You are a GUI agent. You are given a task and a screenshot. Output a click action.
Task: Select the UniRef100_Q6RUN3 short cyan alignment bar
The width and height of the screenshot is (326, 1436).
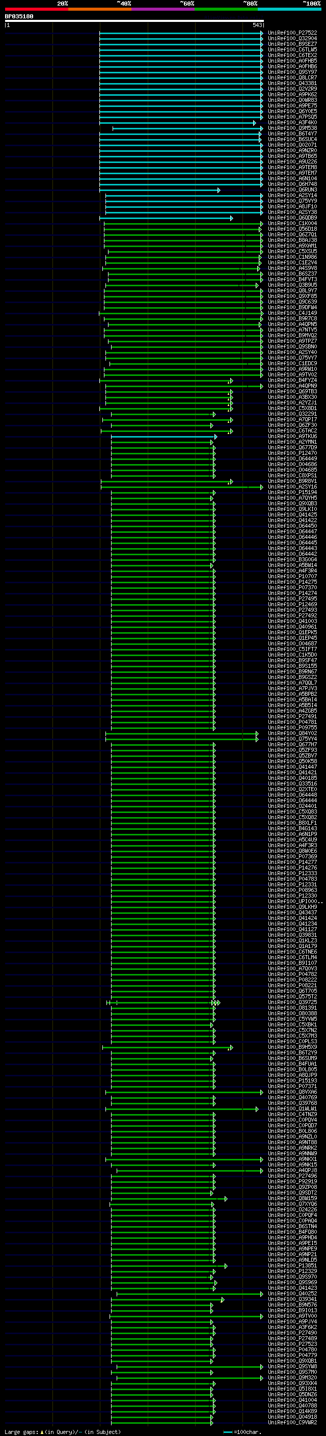pyautogui.click(x=159, y=190)
